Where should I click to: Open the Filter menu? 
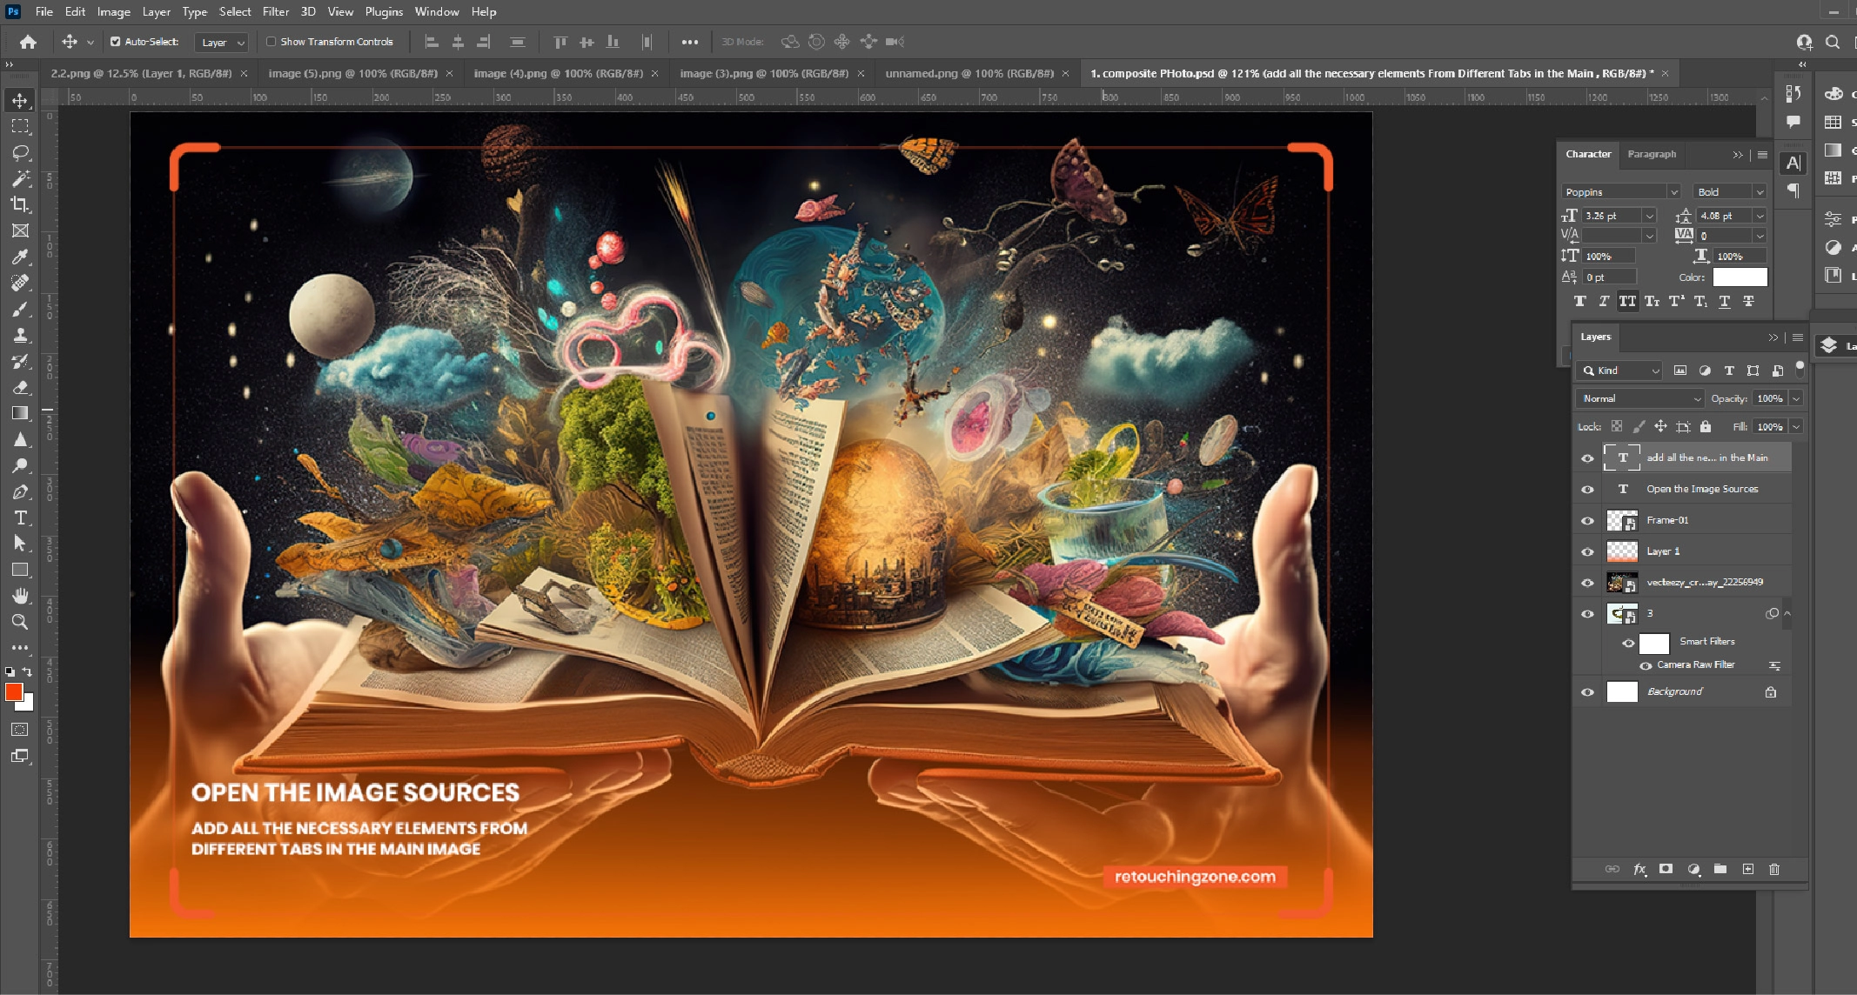coord(276,11)
